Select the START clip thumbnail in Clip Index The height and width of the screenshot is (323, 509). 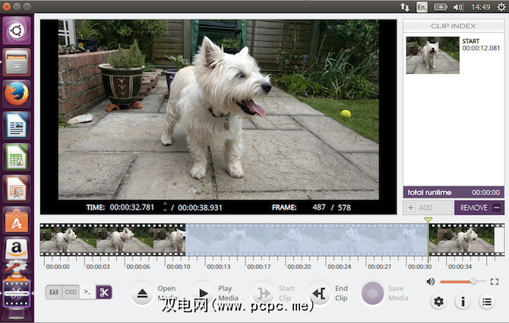click(x=432, y=55)
